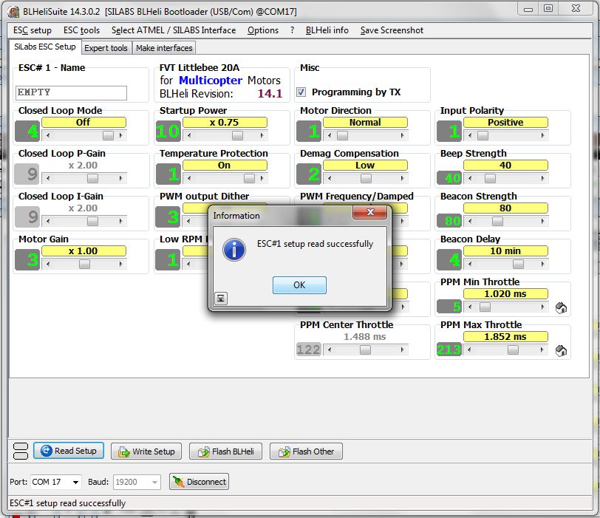
Task: Click the ESC selector icon beside Read Setup
Action: pos(20,451)
